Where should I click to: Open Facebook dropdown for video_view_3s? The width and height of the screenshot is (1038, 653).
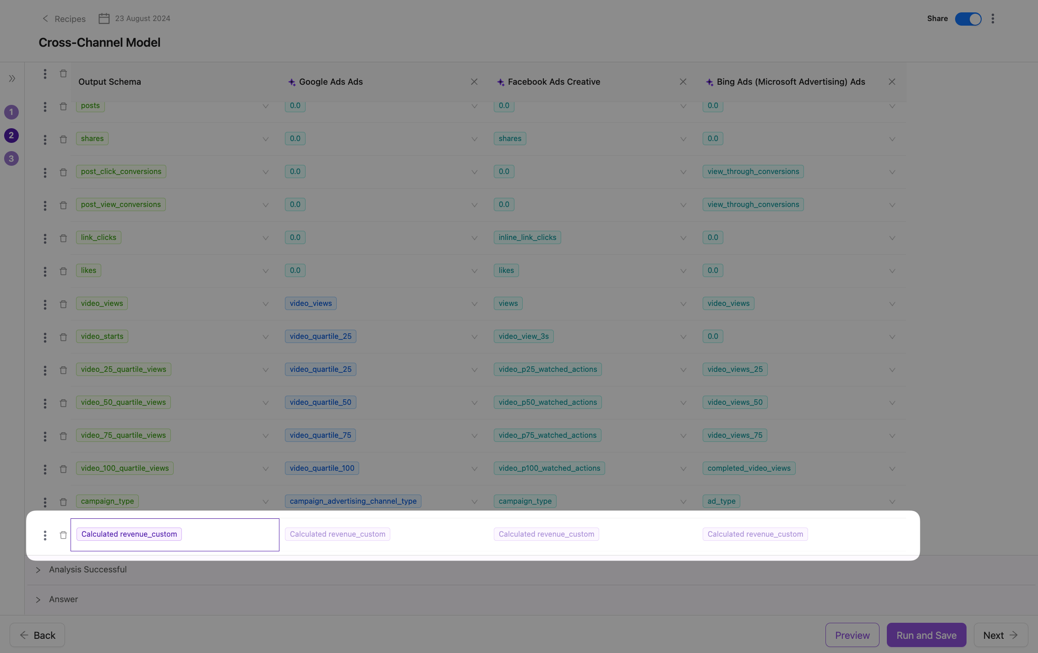pyautogui.click(x=683, y=337)
